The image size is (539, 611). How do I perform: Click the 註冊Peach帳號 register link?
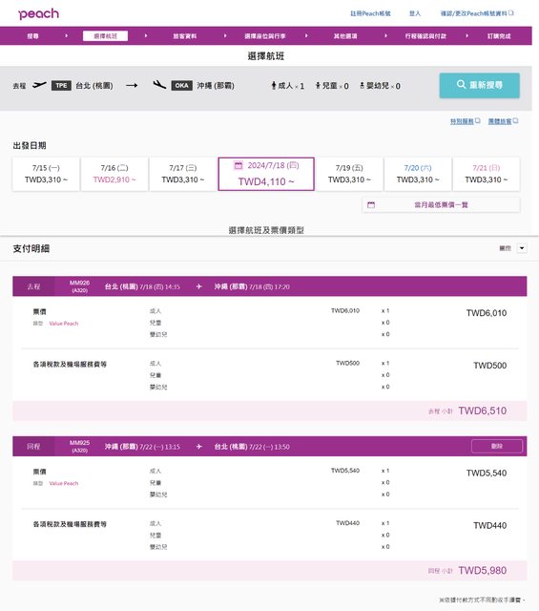[x=370, y=13]
